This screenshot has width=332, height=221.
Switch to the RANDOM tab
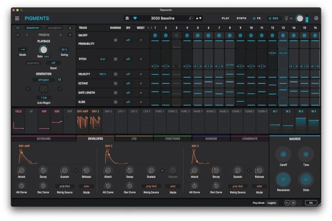tap(211, 139)
